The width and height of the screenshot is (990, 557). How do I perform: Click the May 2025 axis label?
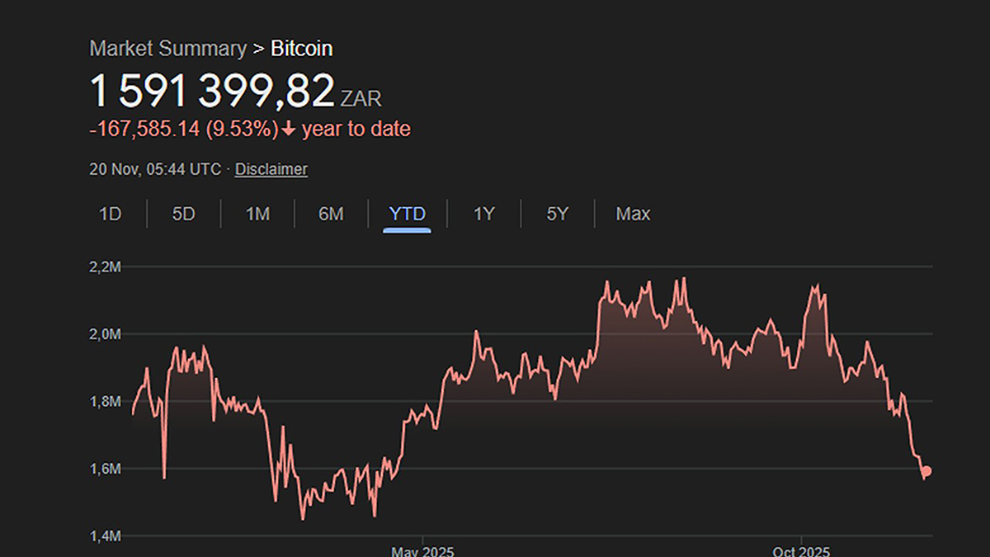423,550
